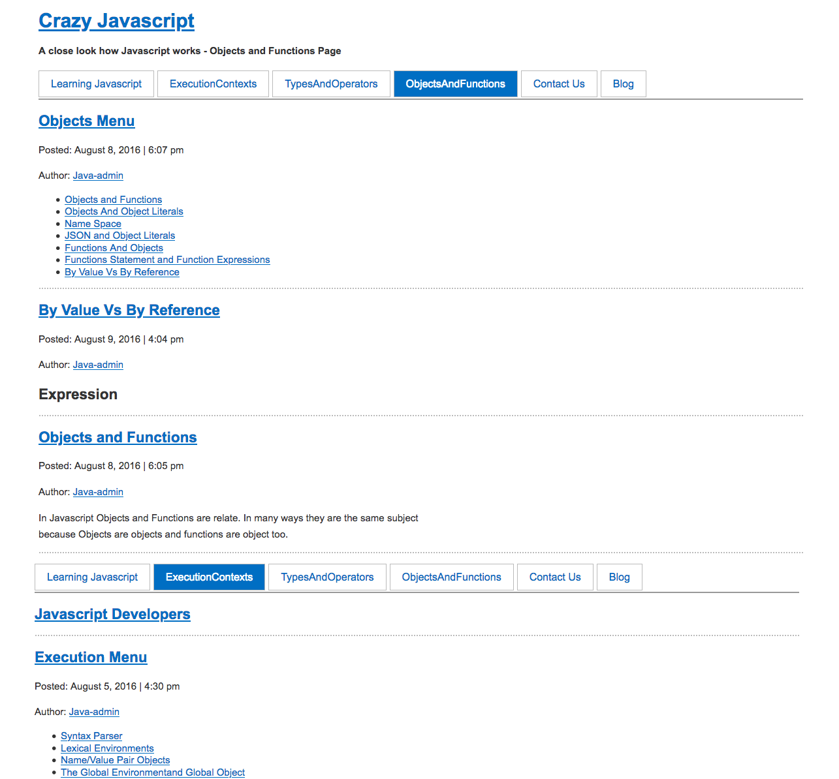Open Objects And Object Literals list link
Image resolution: width=839 pixels, height=779 pixels.
pyautogui.click(x=123, y=211)
